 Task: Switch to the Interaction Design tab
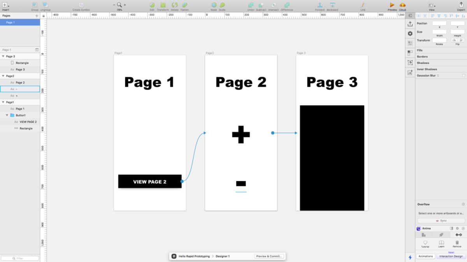451,256
